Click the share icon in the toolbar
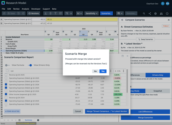Viewport: 172px width, 125px height. pos(150,13)
